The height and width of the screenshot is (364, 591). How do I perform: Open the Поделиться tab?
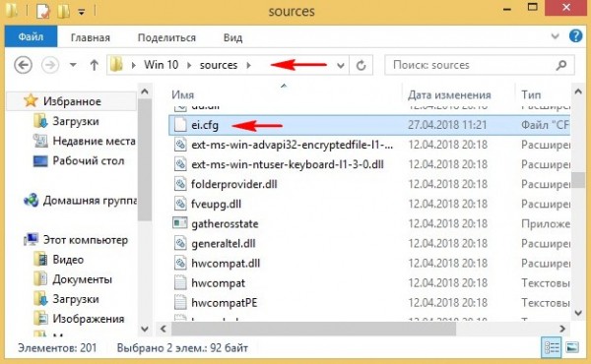tap(166, 37)
